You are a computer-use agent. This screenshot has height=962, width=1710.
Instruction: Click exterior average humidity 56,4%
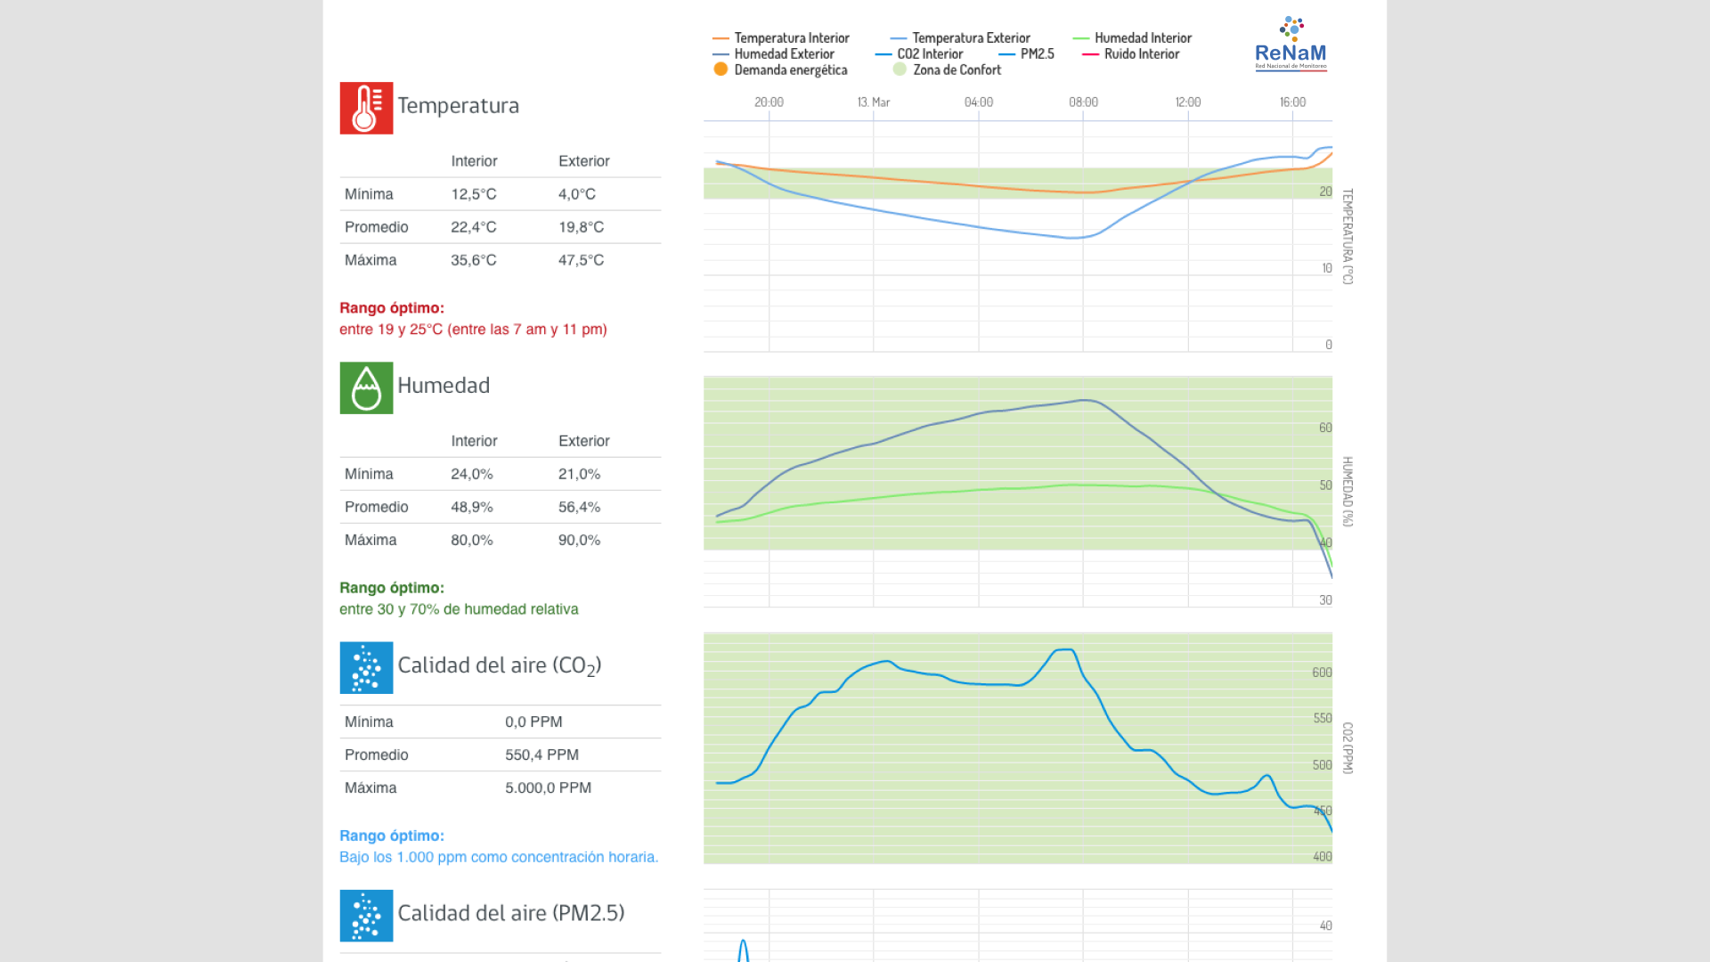tap(579, 507)
